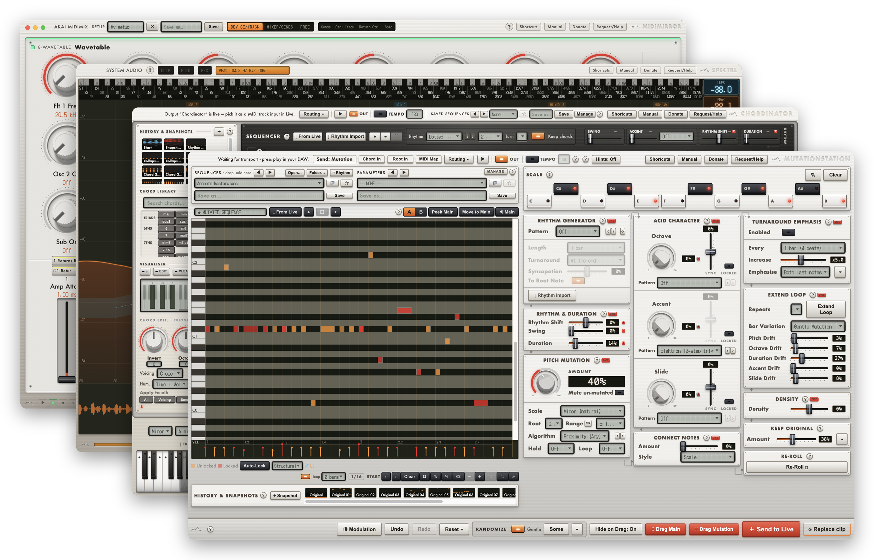
Task: Toggle the Randomize switch in footer
Action: point(518,529)
